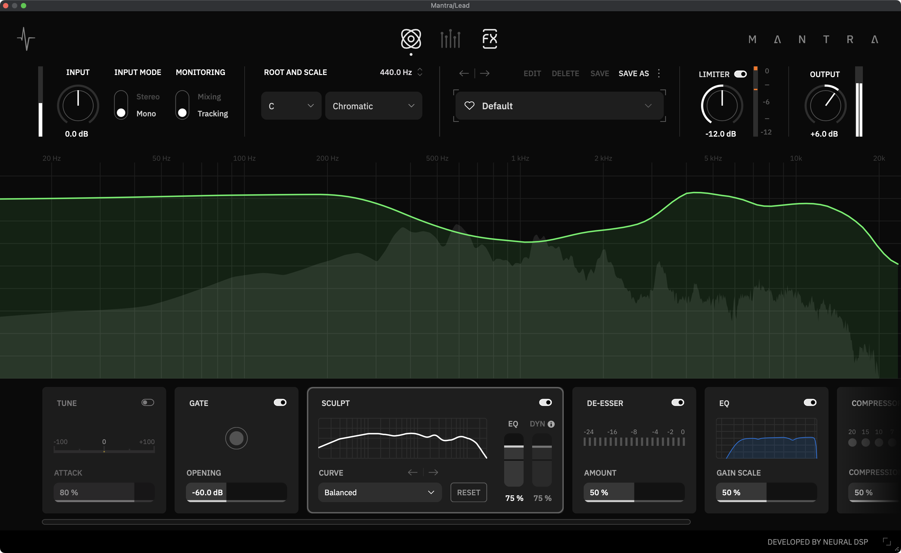Screen dimensions: 901x553
Task: Open the Balanced curve dropdown in Sculpt
Action: (379, 492)
